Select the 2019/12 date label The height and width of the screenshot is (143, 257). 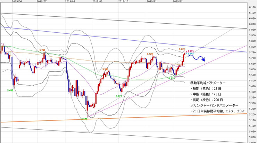pos(178,1)
